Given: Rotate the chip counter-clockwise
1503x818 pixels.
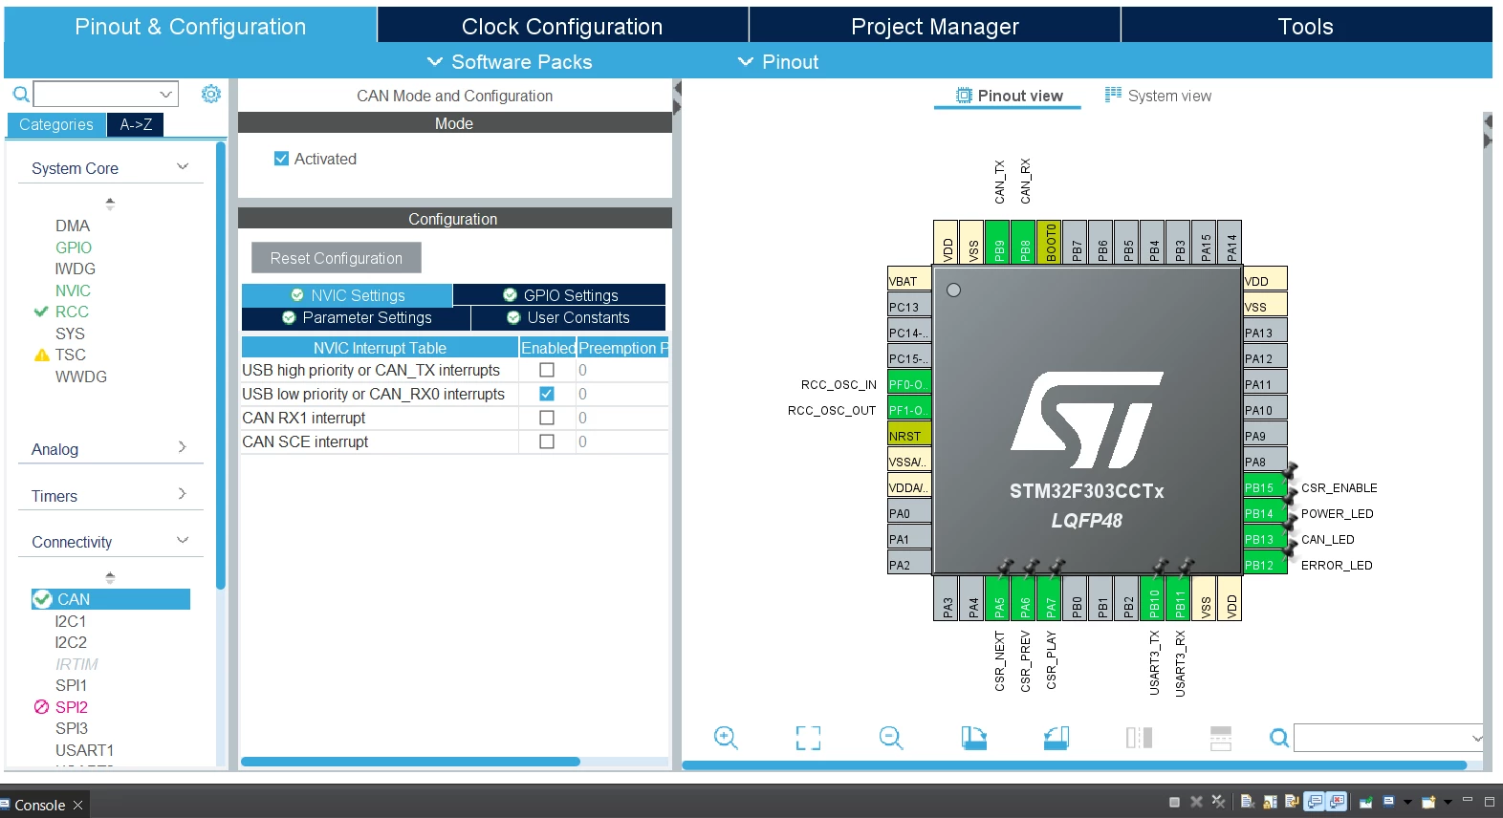Looking at the screenshot, I should (x=1056, y=738).
